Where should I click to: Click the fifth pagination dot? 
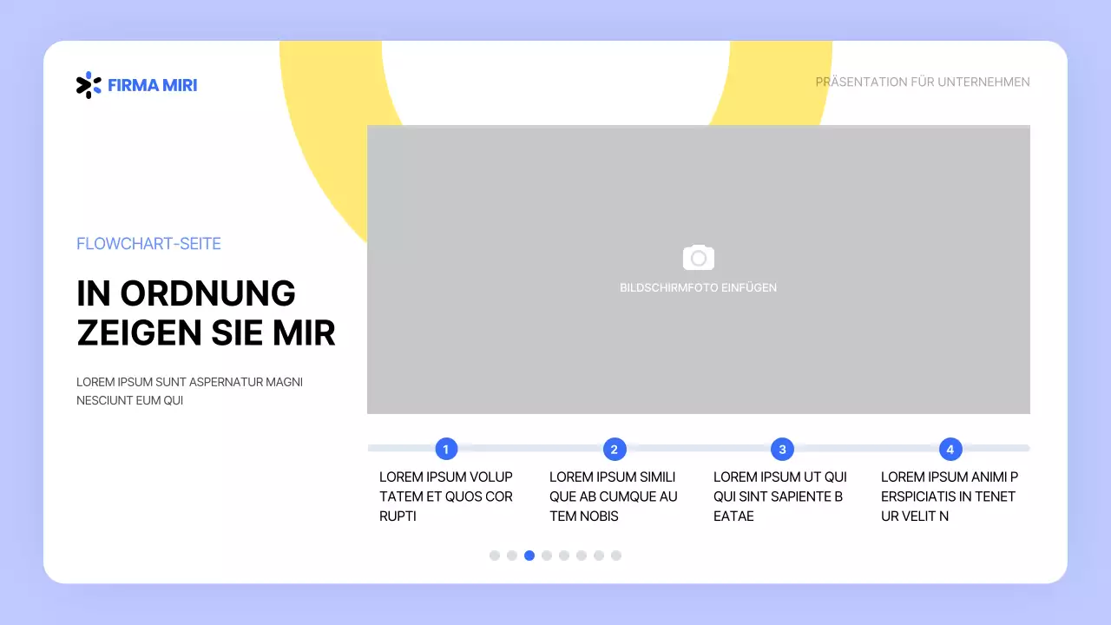pos(564,555)
